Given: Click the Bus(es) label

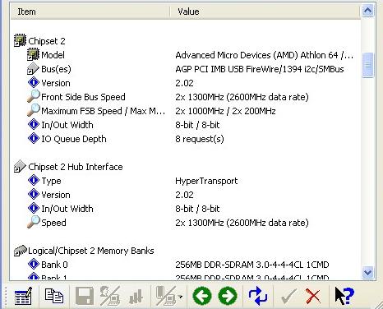Looking at the screenshot, I should tap(56, 69).
